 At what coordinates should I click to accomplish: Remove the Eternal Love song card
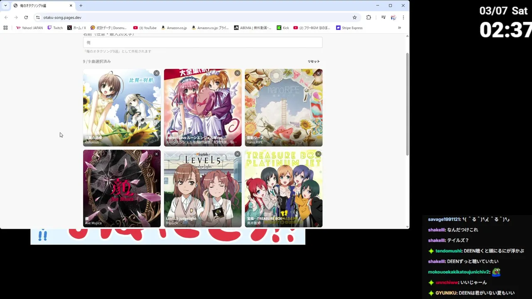tap(237, 73)
